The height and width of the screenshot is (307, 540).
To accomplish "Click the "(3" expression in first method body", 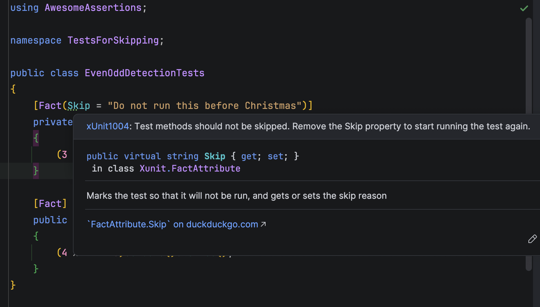I will pos(62,155).
